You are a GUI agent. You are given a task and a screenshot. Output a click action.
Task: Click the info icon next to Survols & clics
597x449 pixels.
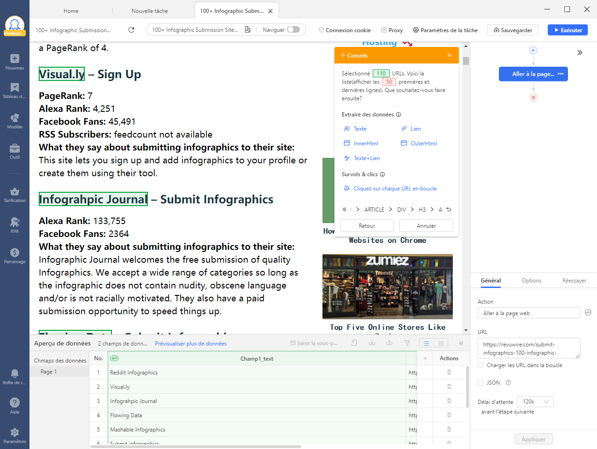(x=382, y=174)
